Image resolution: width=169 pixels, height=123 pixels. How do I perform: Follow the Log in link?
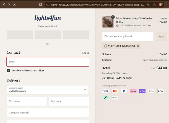pos(86,53)
